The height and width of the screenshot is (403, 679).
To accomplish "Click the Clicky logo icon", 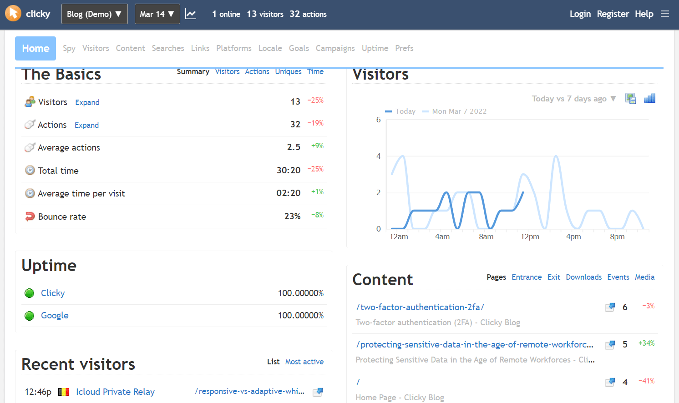I will [x=13, y=13].
